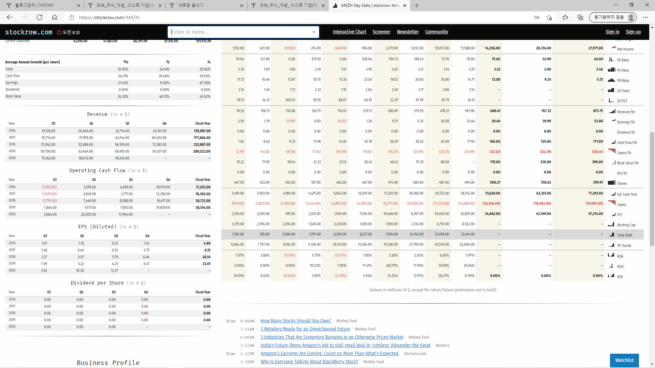The image size is (655, 368).
Task: Open the favorites list
Action: tap(565, 17)
